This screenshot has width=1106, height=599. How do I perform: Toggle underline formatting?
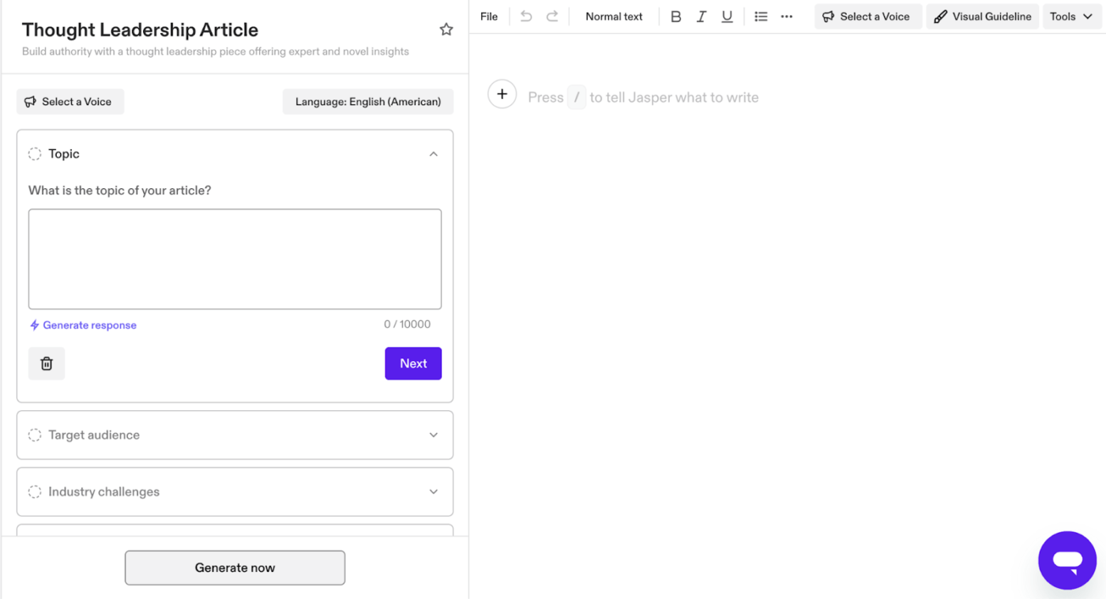pos(727,17)
